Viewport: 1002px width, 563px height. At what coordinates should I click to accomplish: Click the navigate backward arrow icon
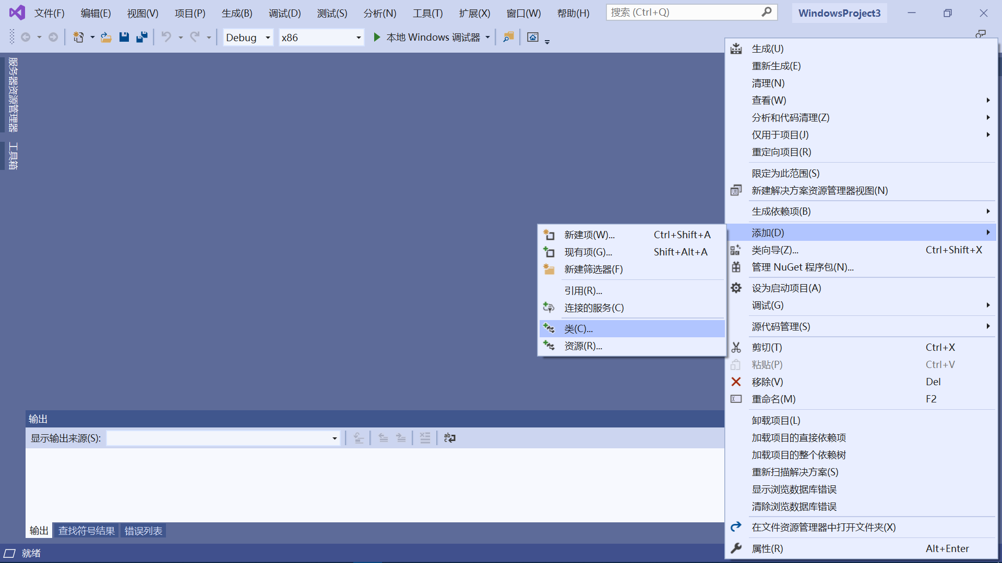click(26, 37)
